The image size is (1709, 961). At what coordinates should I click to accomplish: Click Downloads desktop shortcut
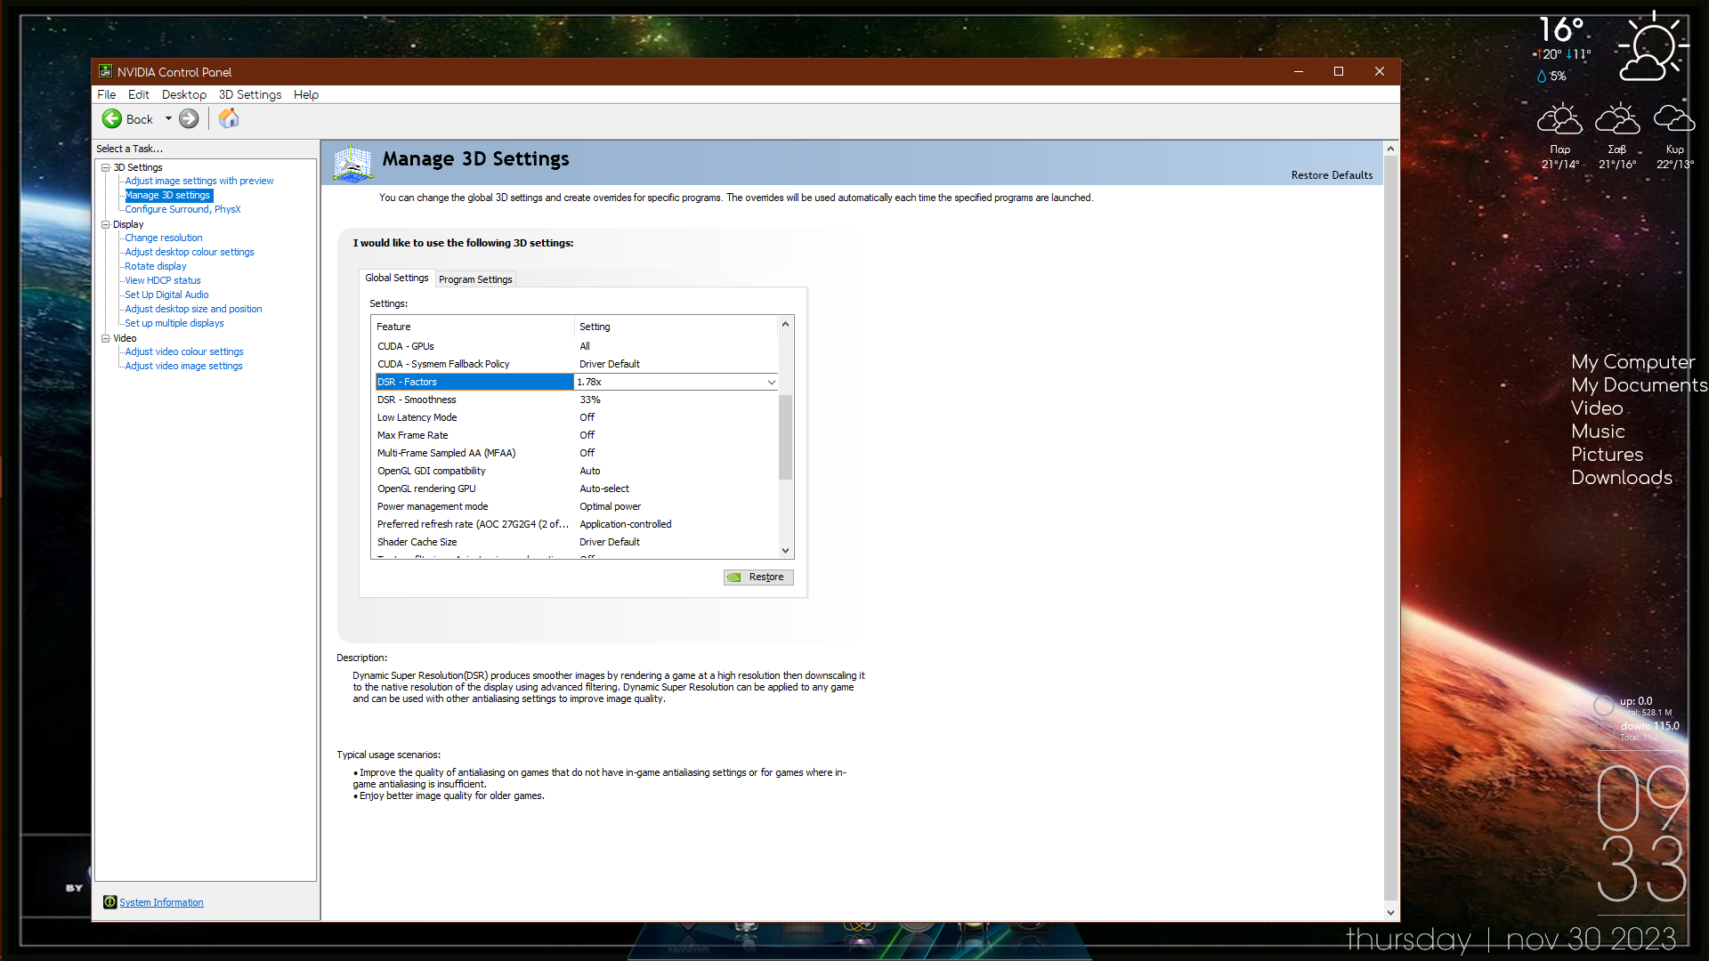tap(1622, 478)
